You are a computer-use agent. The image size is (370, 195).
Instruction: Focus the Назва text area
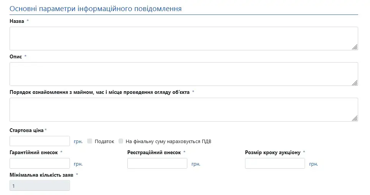[183, 38]
